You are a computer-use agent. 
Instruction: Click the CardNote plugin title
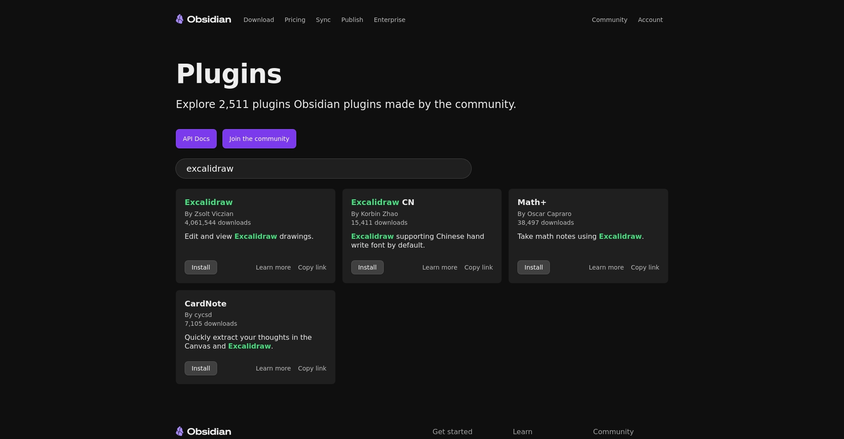(x=205, y=304)
